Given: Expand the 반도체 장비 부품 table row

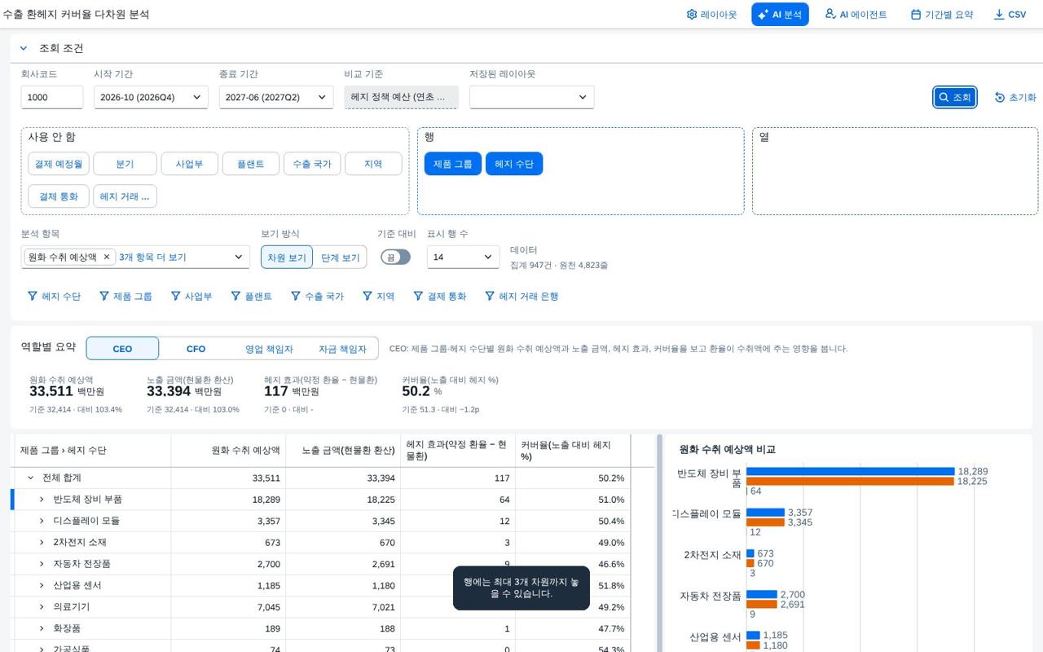Looking at the screenshot, I should 42,500.
